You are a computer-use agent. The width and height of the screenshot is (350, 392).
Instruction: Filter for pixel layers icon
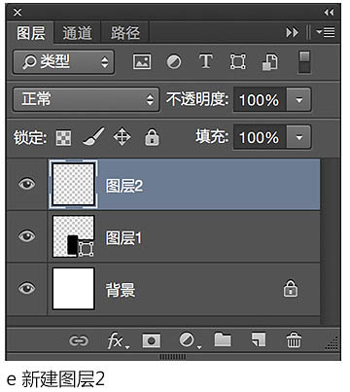(142, 61)
